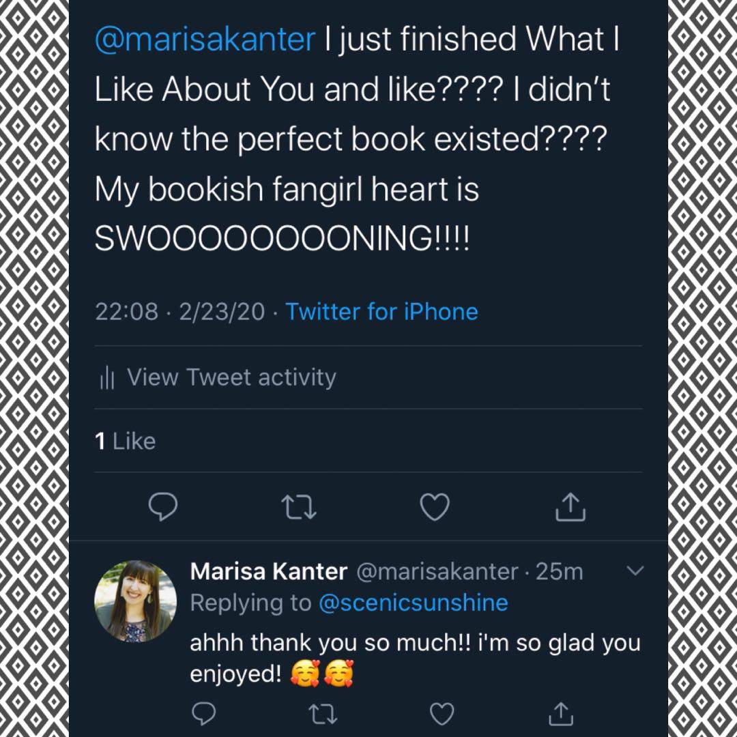Click reply icon under the main tweet
Screen dimensions: 737x737
click(162, 506)
